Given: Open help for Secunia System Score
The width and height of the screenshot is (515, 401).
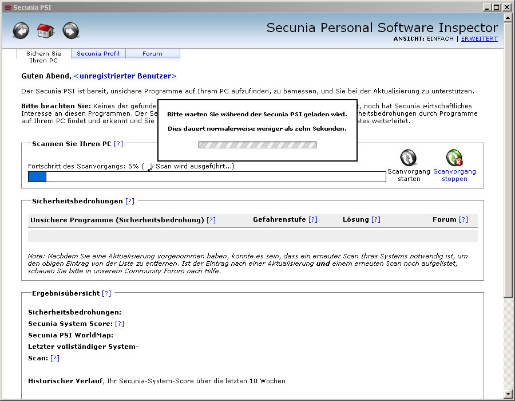Looking at the screenshot, I should point(120,324).
